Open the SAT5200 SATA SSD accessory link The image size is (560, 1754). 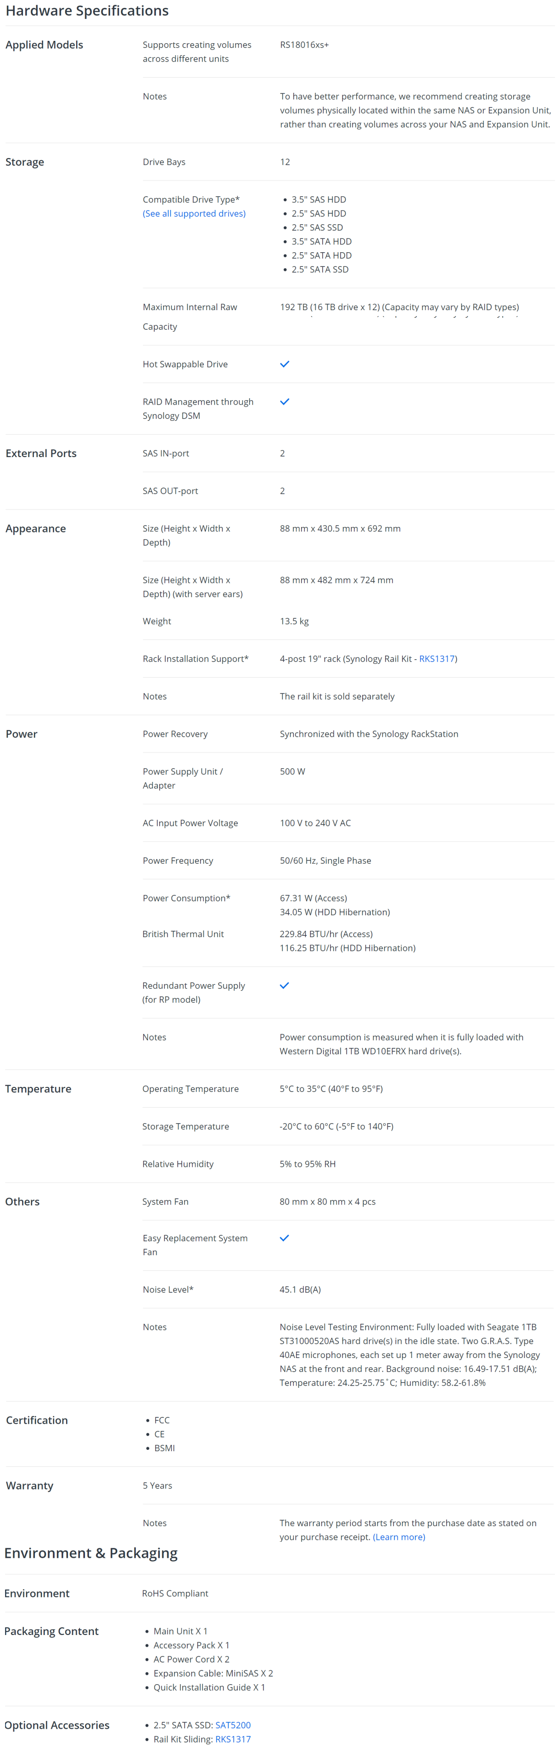[x=233, y=1725]
